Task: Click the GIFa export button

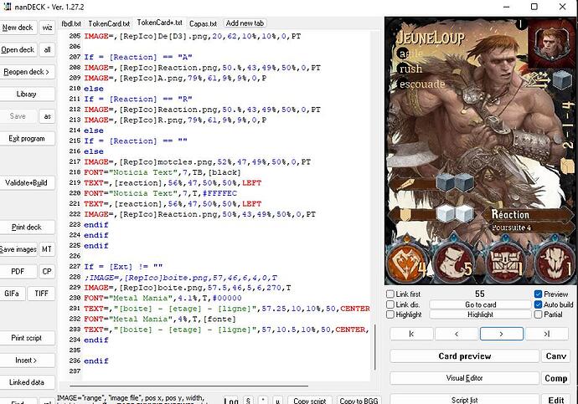Action: click(x=12, y=294)
